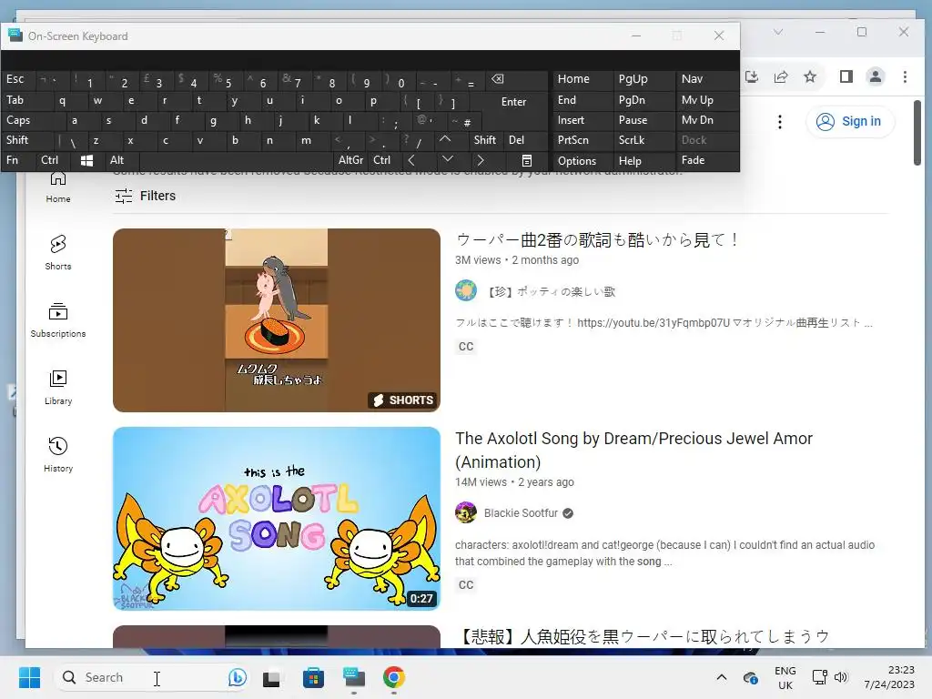Open the Japanese Shorts video title link
932x699 pixels.
(x=597, y=240)
